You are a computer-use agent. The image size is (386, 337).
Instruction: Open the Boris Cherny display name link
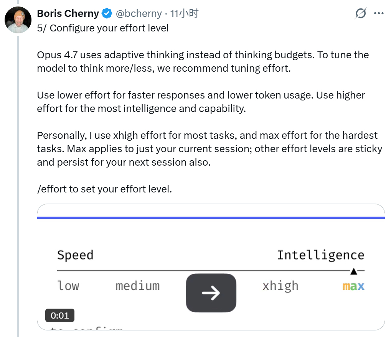[x=68, y=14]
